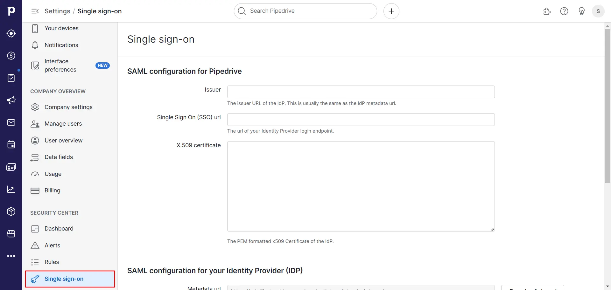Click the Search Pipedrive field
The width and height of the screenshot is (611, 290).
point(305,11)
